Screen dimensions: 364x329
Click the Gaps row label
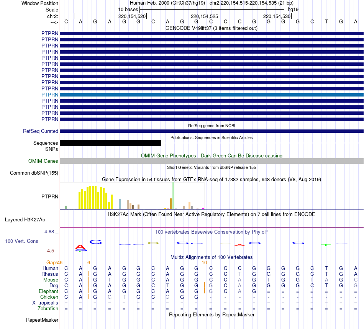[52, 262]
